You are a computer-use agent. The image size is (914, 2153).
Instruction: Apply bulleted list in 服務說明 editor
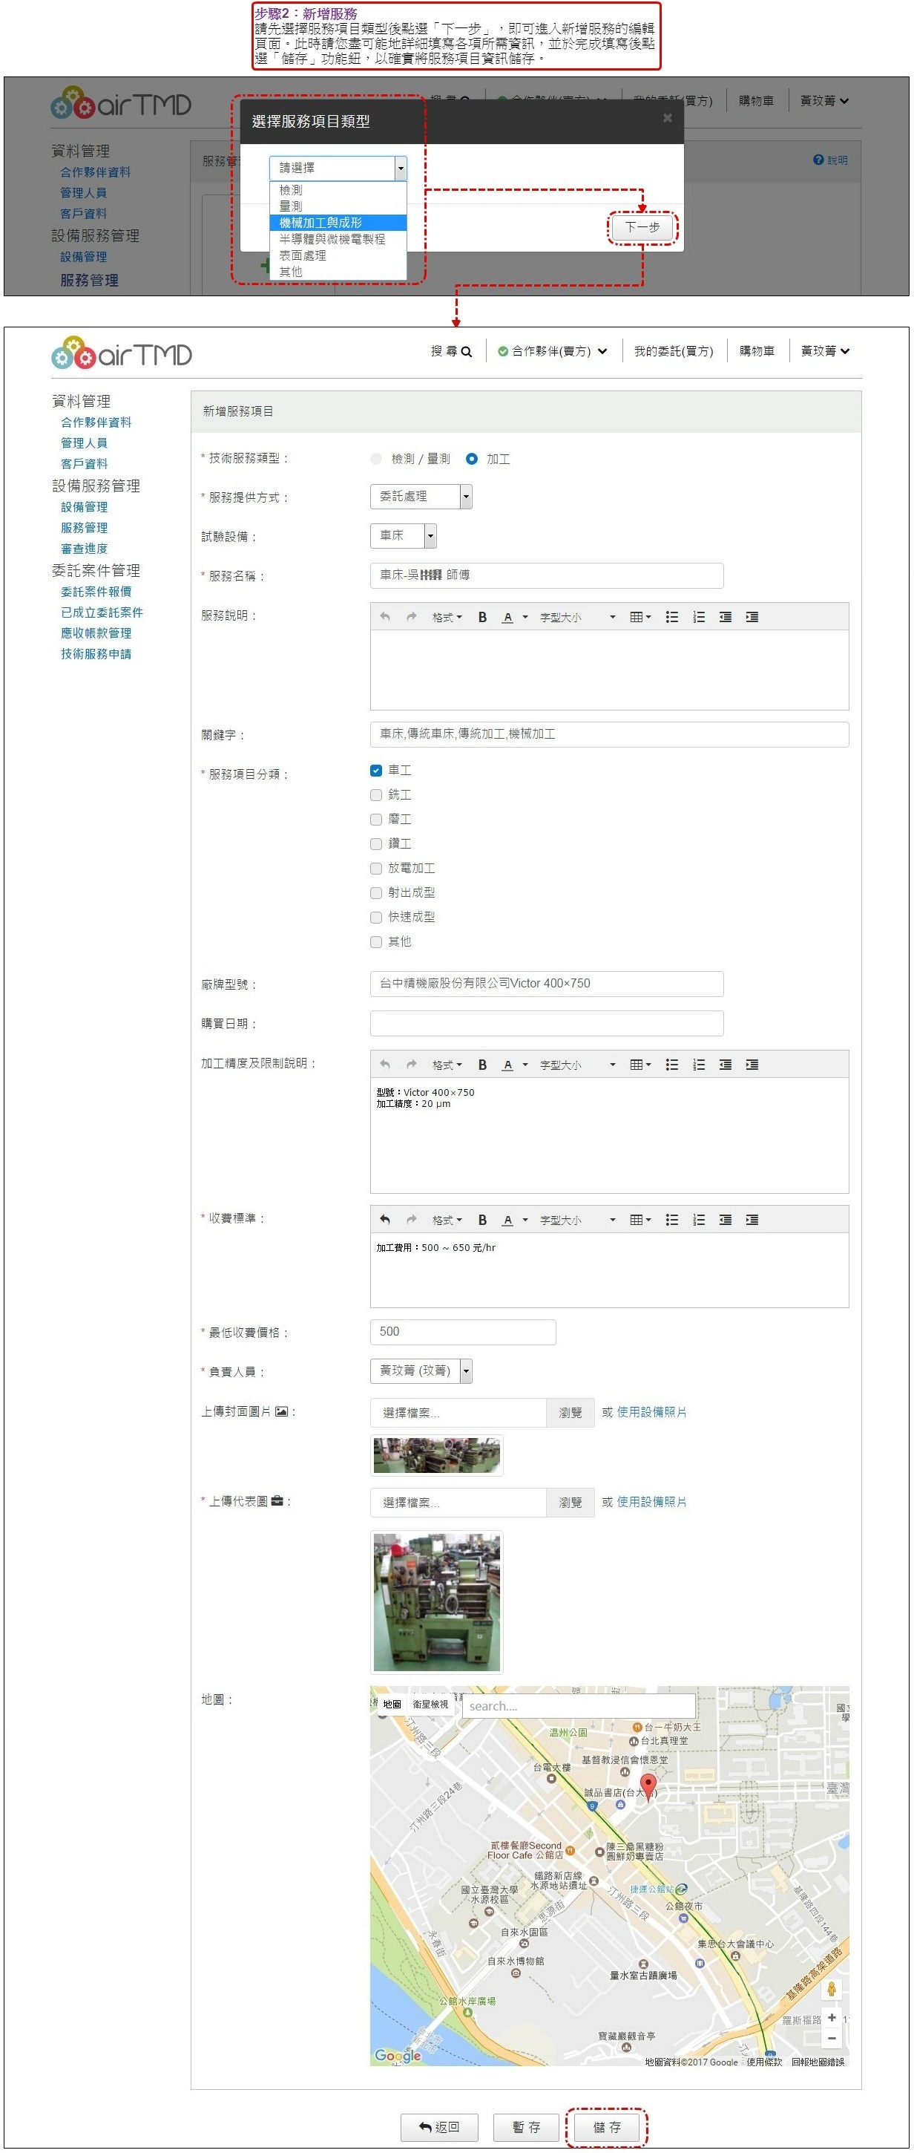point(671,617)
